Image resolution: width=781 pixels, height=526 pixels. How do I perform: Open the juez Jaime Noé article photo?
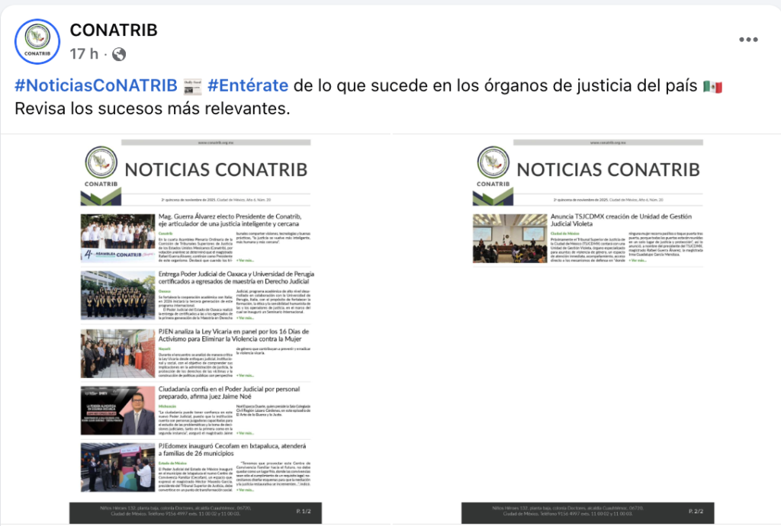117,410
